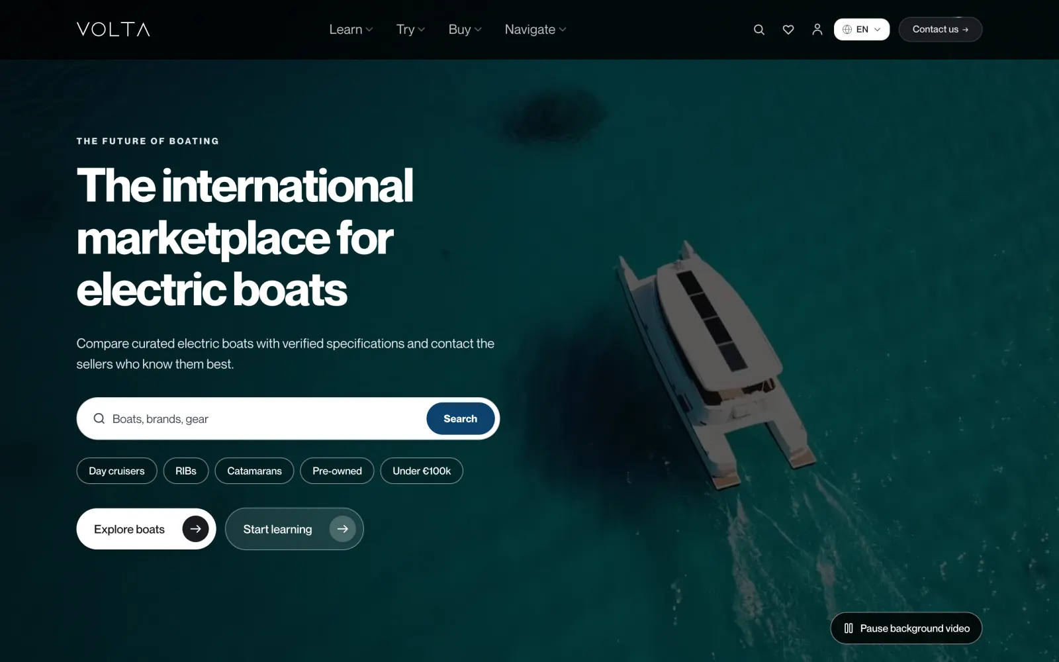Click the Contact us button
The image size is (1059, 662).
coord(941,30)
